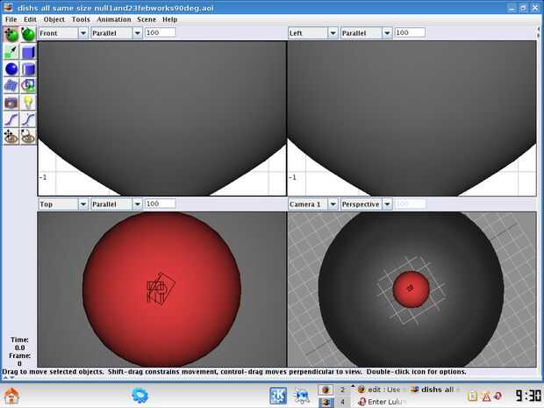Open the Scene menu
Image resolution: width=544 pixels, height=408 pixels.
click(147, 19)
